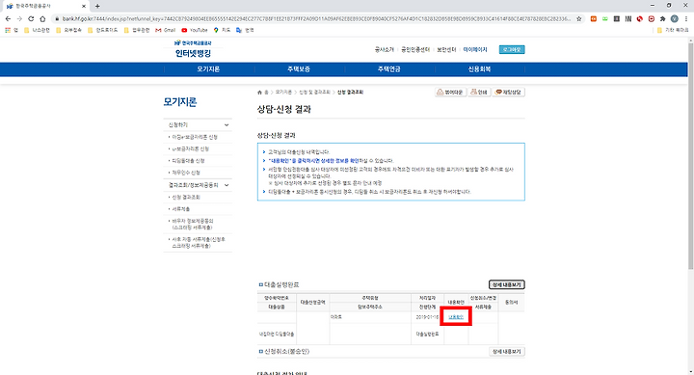Reload the current page
The image size is (694, 375).
31,18
